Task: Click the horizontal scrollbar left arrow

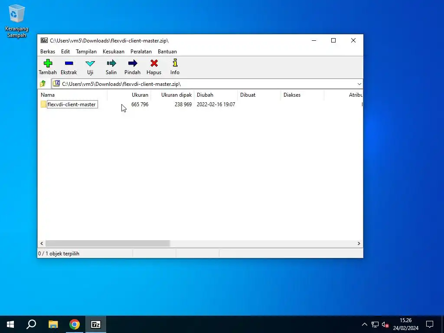Action: click(x=42, y=244)
